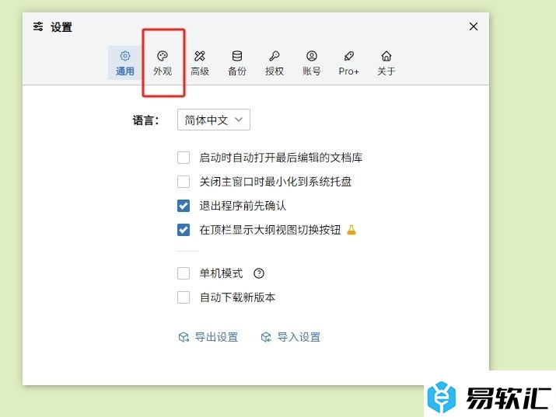
Task: Click the flask icon after 大纲视图切换按钮
Action: pyautogui.click(x=351, y=230)
